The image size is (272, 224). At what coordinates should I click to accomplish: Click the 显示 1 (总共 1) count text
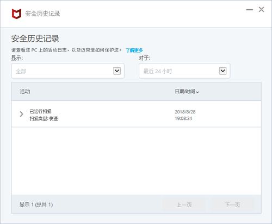[36, 204]
